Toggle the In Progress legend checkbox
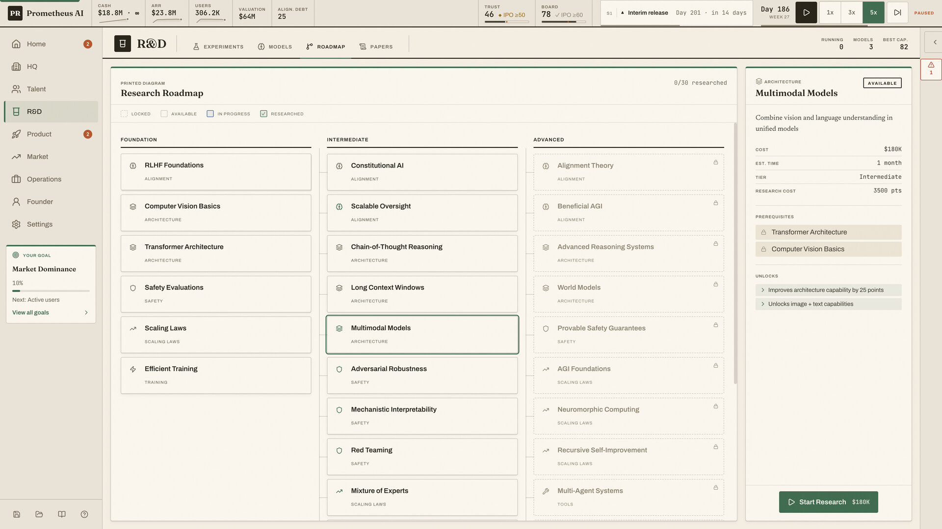 210,114
